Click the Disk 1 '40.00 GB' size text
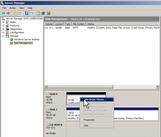 tap(51, 115)
